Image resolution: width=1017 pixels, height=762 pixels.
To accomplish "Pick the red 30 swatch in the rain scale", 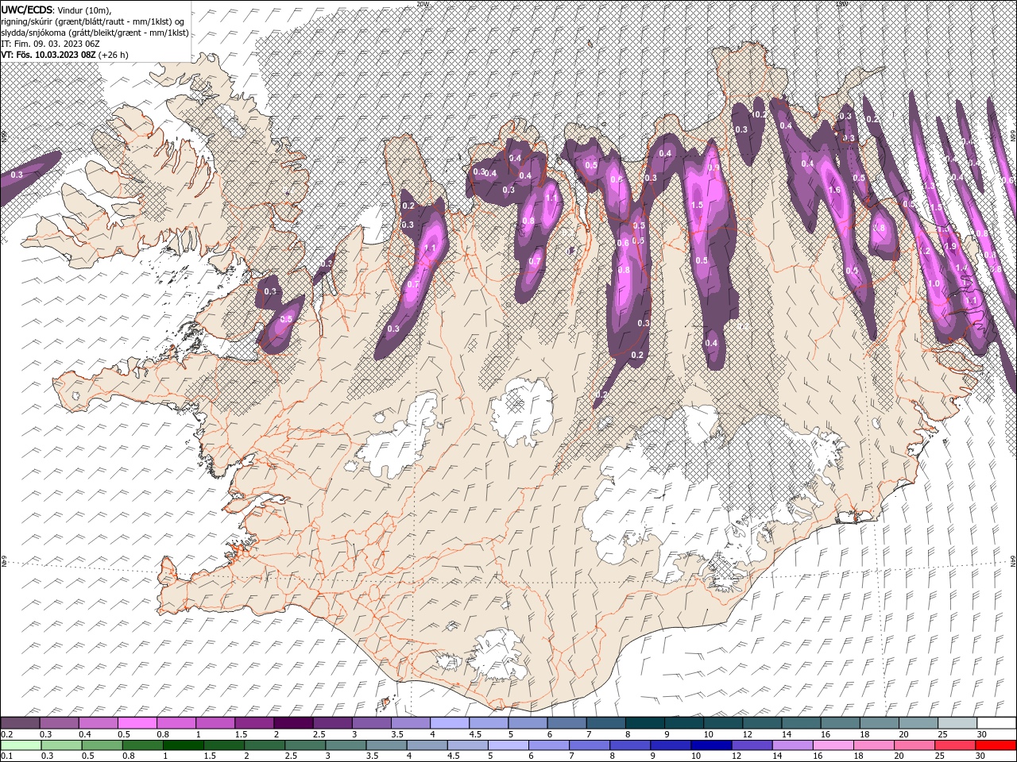I will pos(997,745).
